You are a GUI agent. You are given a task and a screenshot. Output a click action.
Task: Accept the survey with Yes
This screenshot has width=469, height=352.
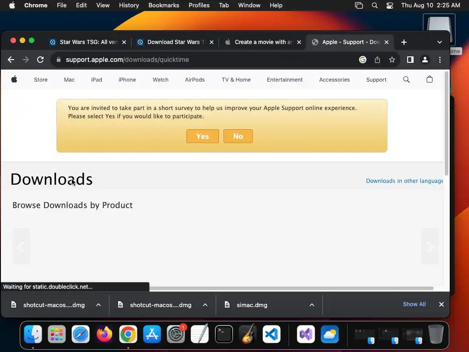pos(202,136)
